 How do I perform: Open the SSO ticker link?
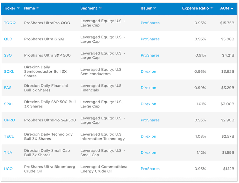coord(8,55)
